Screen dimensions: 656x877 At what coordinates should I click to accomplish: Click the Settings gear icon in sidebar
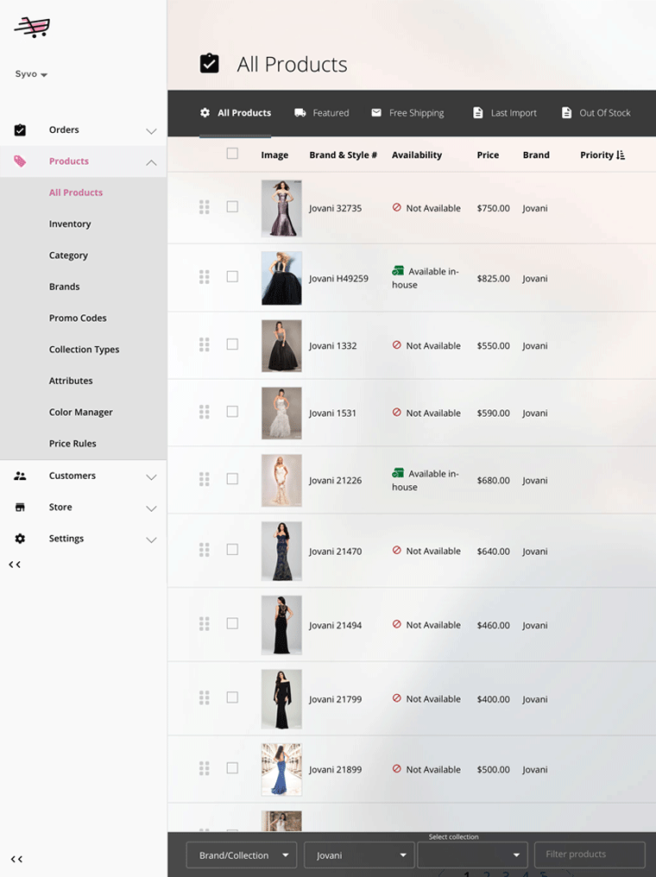pyautogui.click(x=20, y=539)
